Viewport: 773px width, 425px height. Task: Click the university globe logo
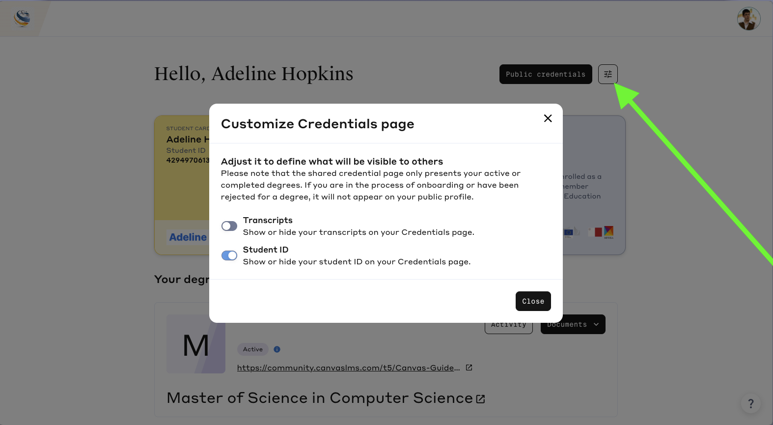pyautogui.click(x=22, y=18)
